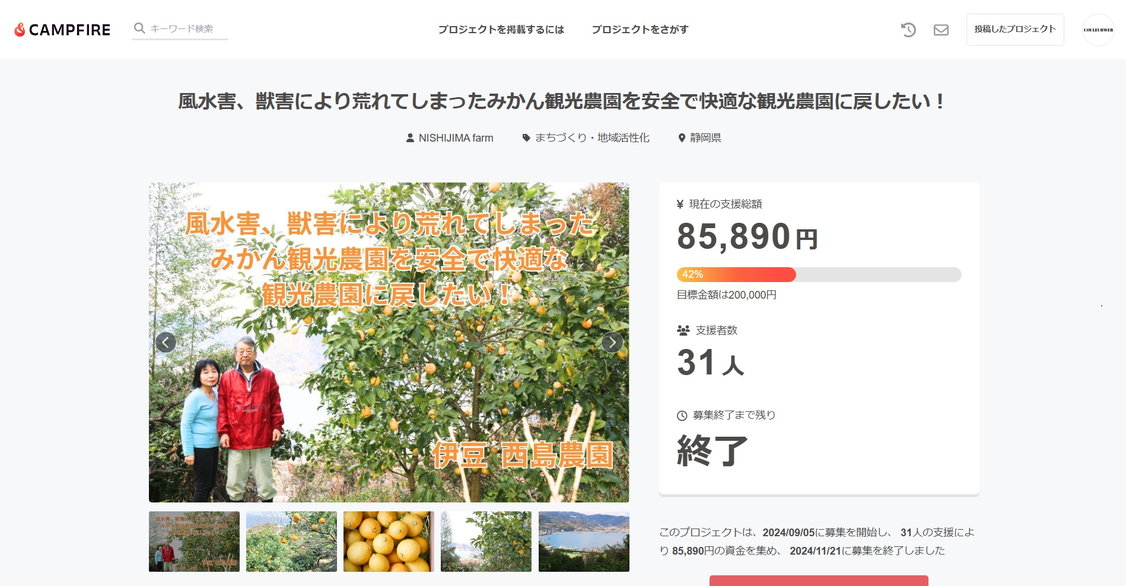Select the yellow citrus fruits thumbnail

[x=389, y=542]
